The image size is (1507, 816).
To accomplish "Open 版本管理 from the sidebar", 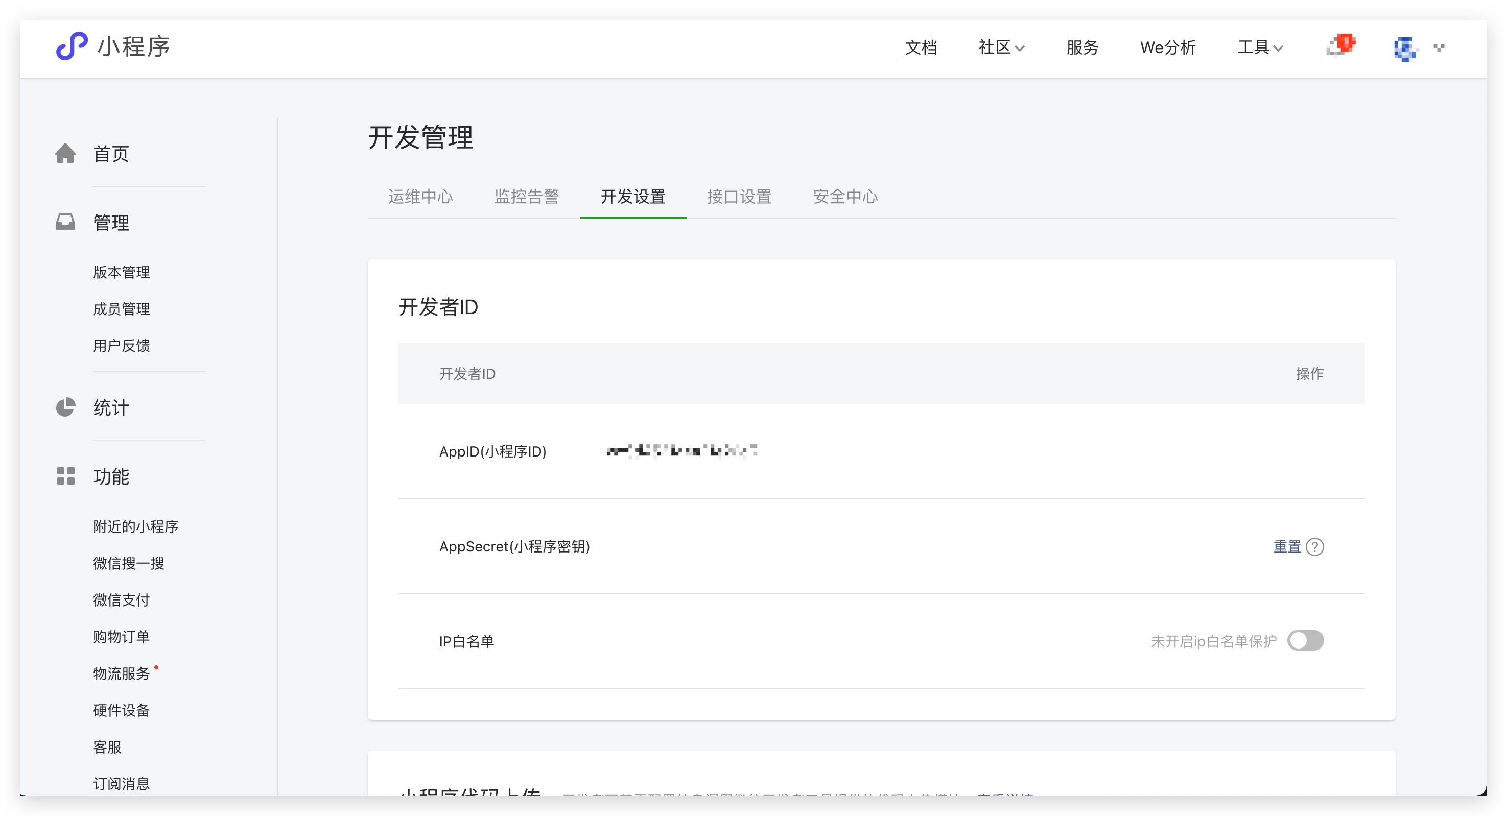I will (x=121, y=272).
